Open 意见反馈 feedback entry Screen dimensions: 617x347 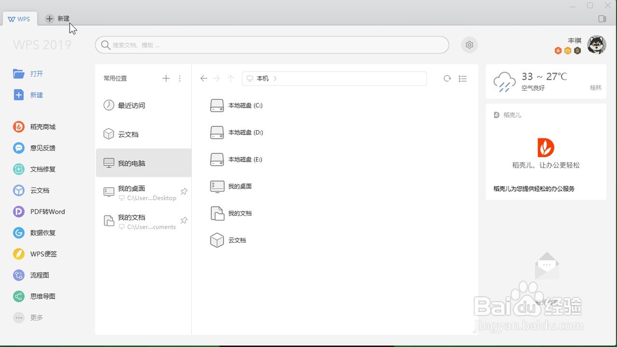[x=34, y=148]
